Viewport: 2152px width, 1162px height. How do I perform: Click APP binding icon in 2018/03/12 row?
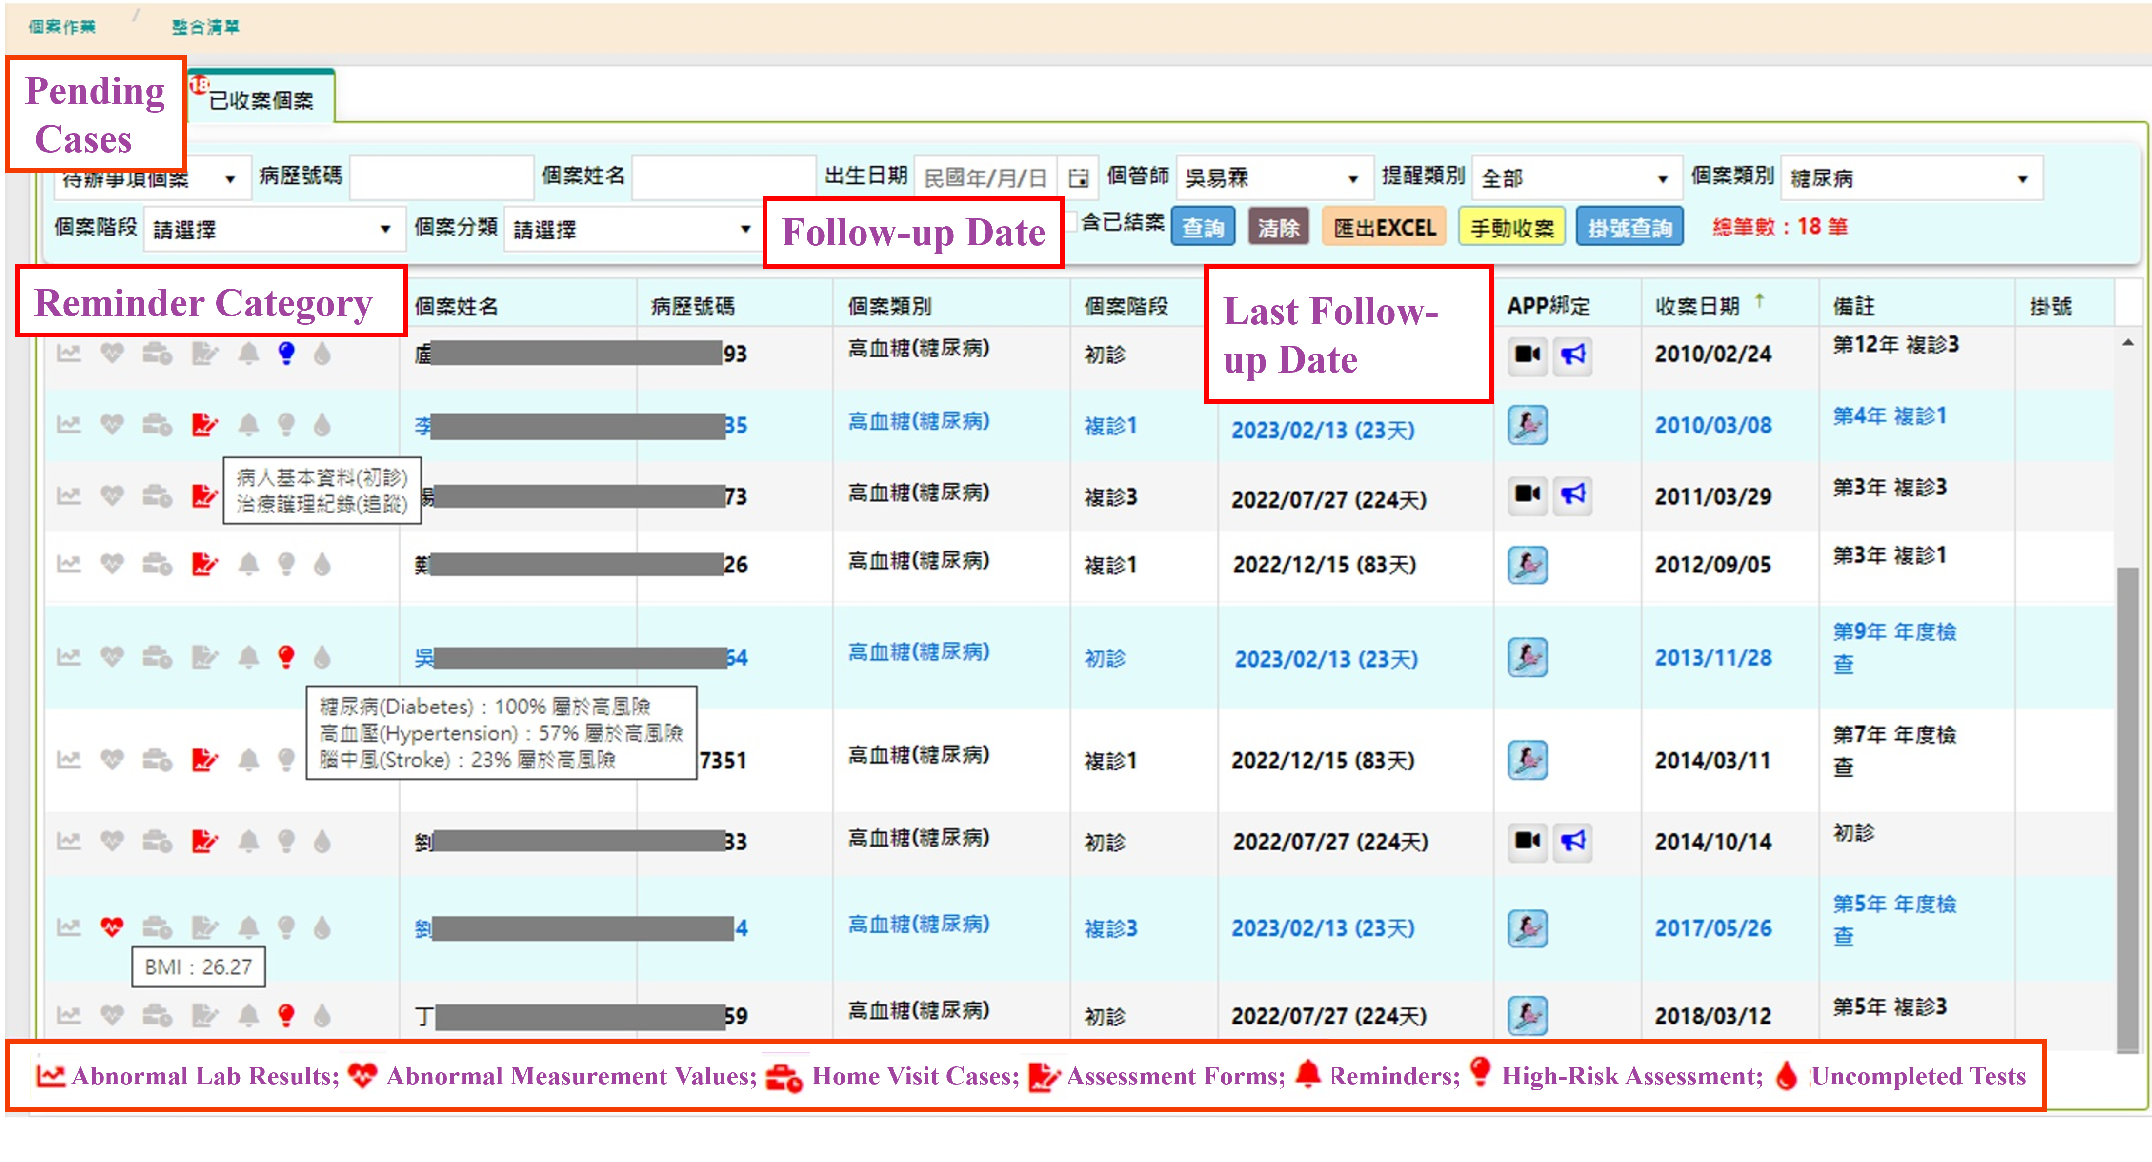pyautogui.click(x=1528, y=1016)
